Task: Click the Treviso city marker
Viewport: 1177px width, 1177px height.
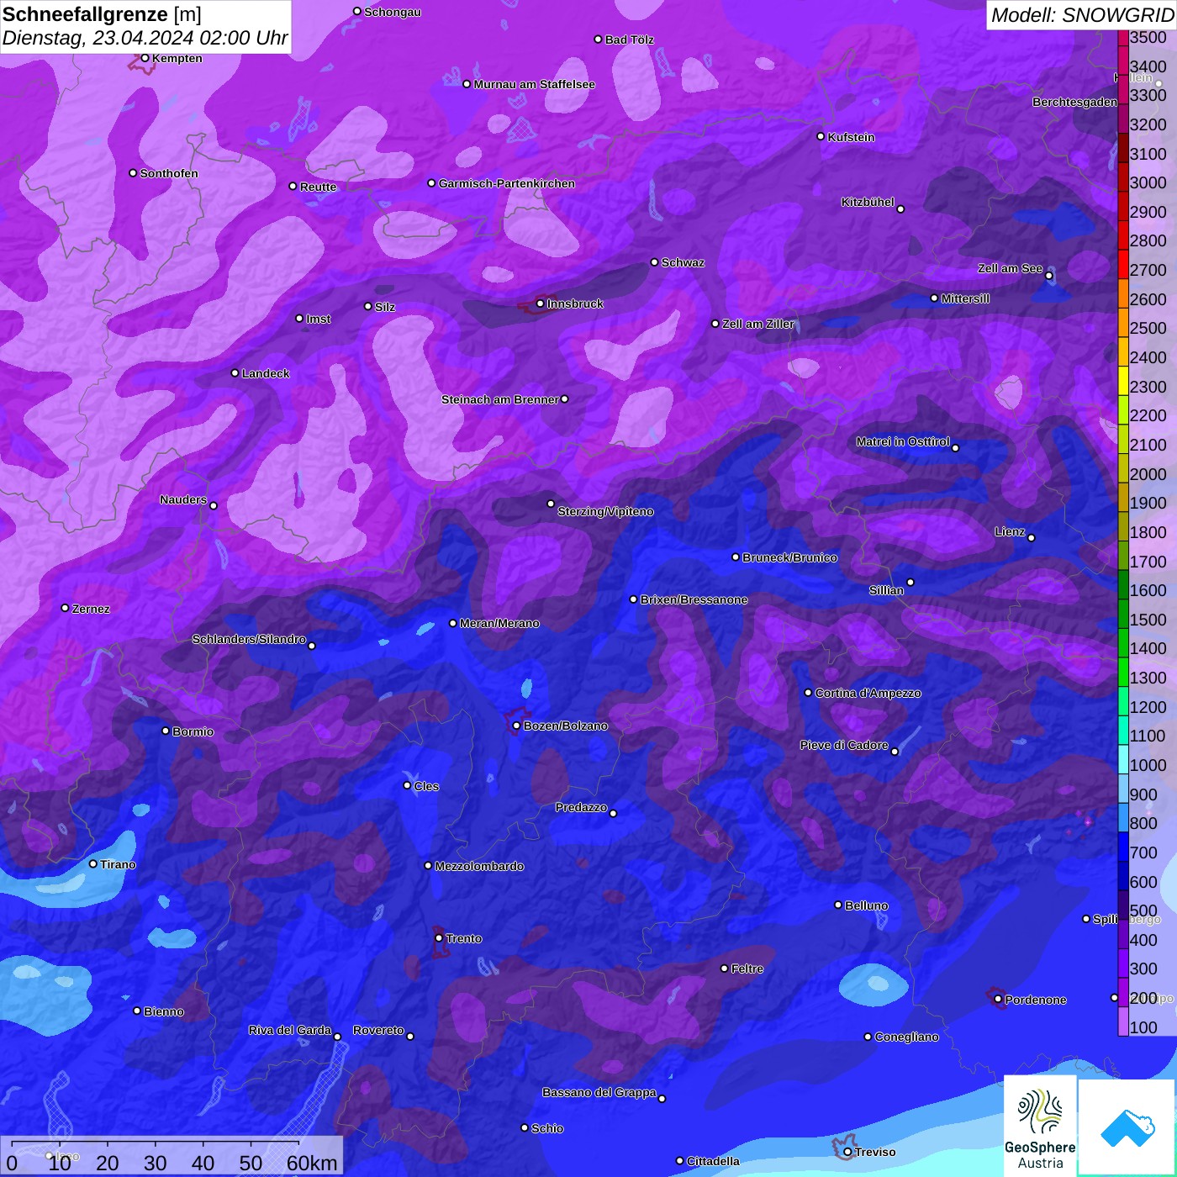Action: [847, 1152]
